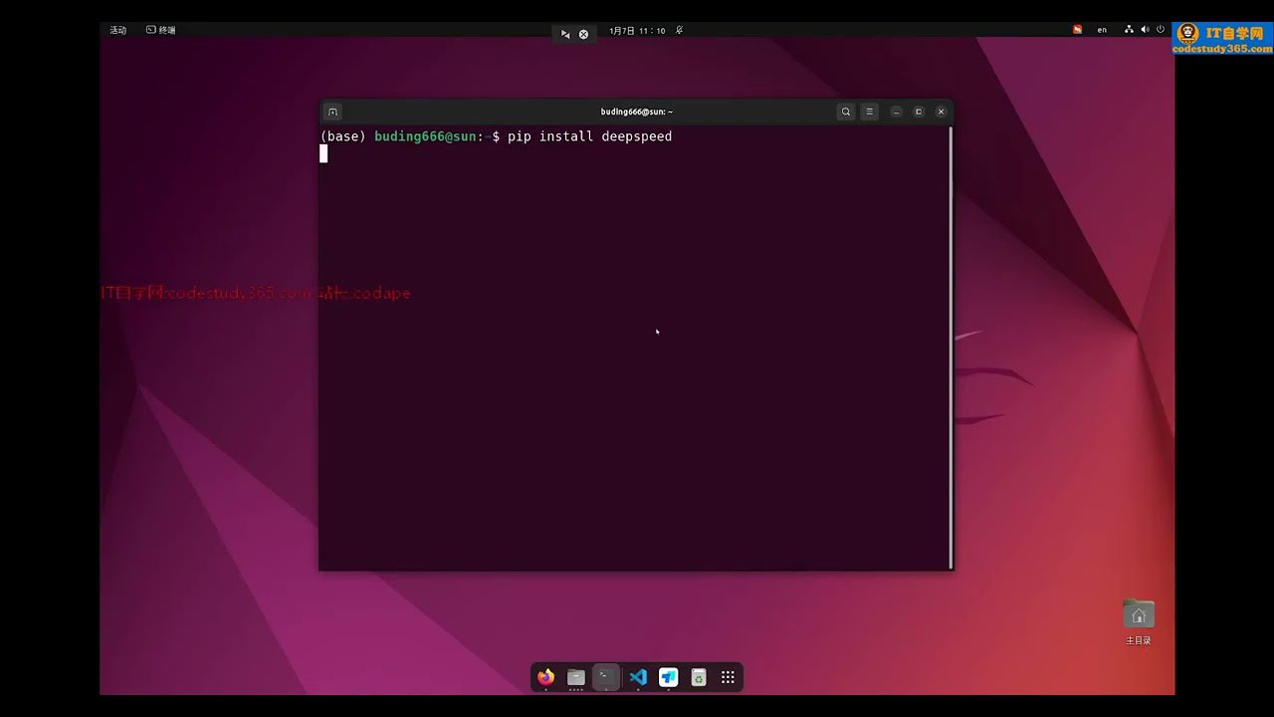Open the 终端 app menu in top bar
The image size is (1274, 717).
161,30
